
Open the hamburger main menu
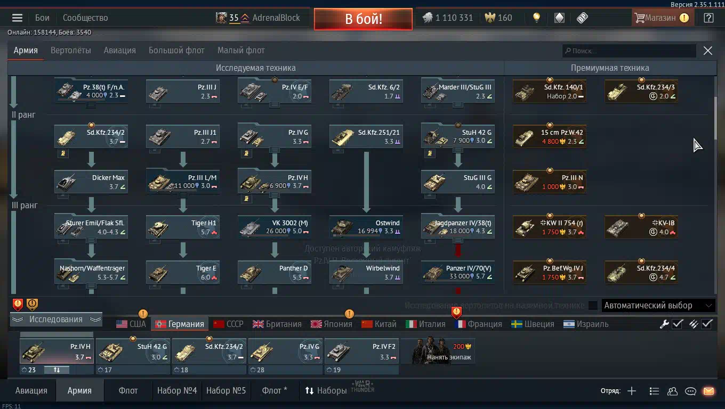17,18
